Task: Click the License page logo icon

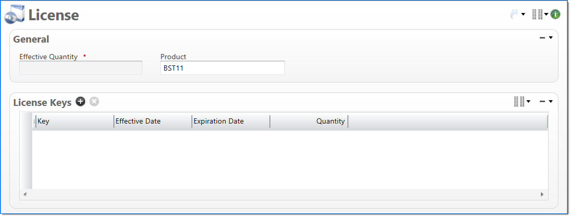Action: (15, 15)
